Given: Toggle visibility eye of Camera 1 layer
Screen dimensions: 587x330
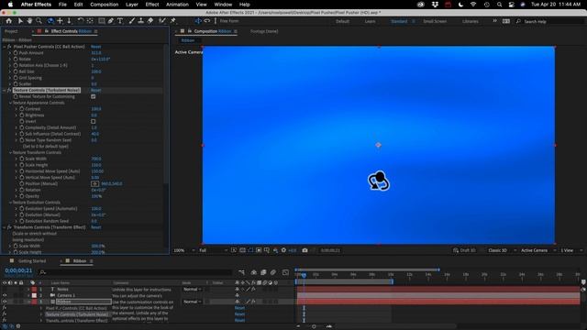Looking at the screenshot, I should pos(5,295).
